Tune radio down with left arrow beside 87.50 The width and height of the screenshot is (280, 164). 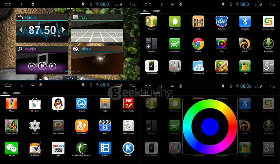21,30
